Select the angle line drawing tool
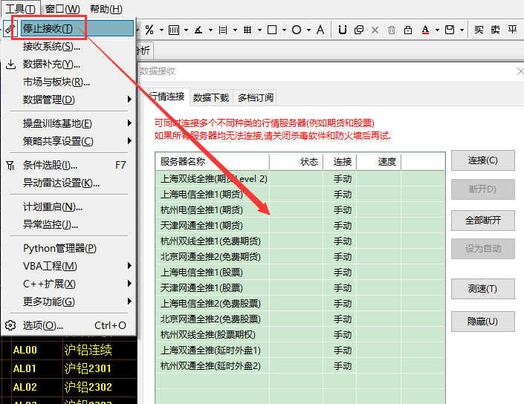This screenshot has height=404, width=524. click(x=198, y=30)
